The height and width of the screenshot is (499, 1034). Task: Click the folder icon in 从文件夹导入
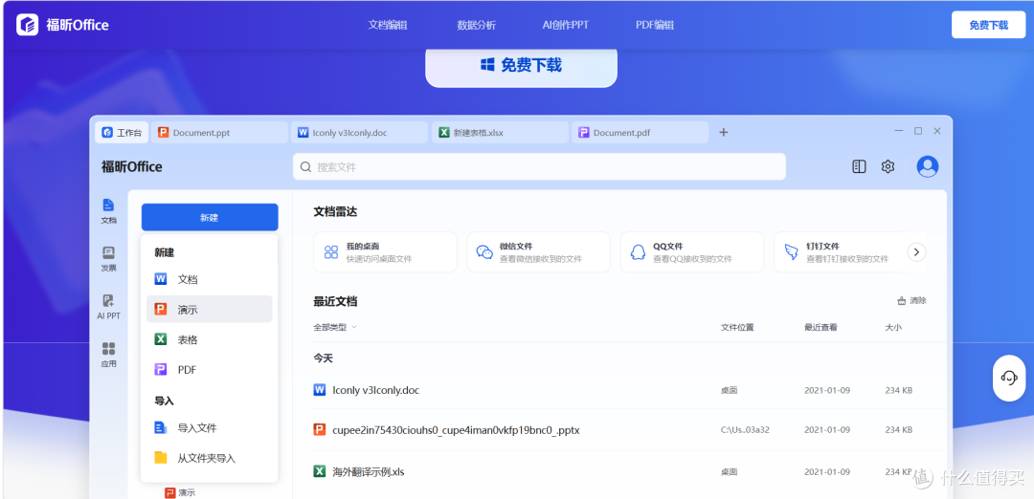[161, 458]
